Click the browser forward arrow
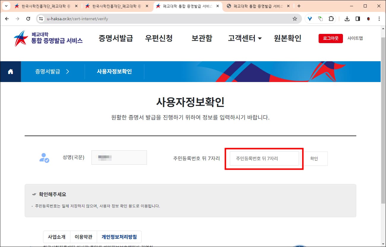 18,19
